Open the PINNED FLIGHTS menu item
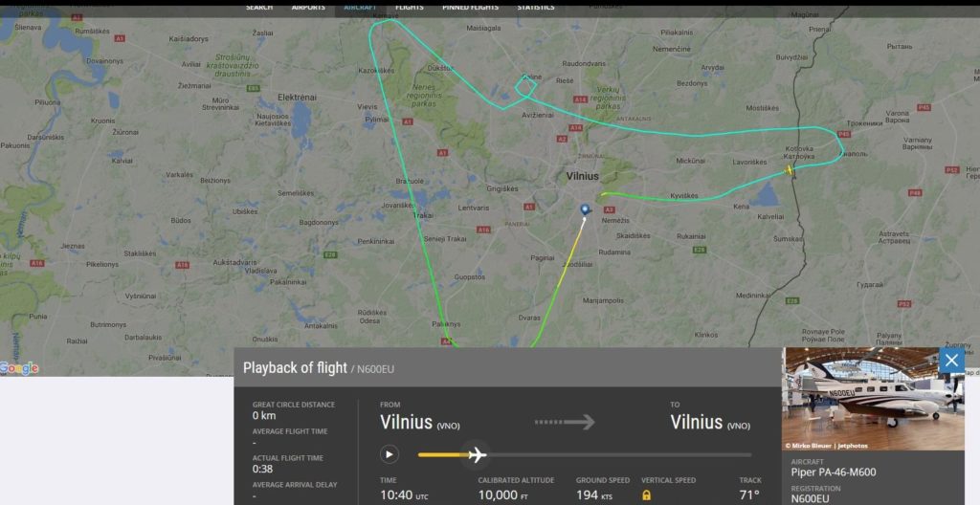The width and height of the screenshot is (980, 505). 471,8
